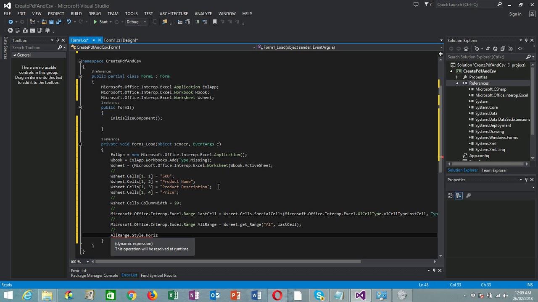Toggle Show All Files in Solution Explorer

click(510, 49)
